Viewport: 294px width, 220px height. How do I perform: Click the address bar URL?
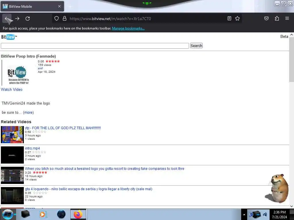[x=110, y=19]
